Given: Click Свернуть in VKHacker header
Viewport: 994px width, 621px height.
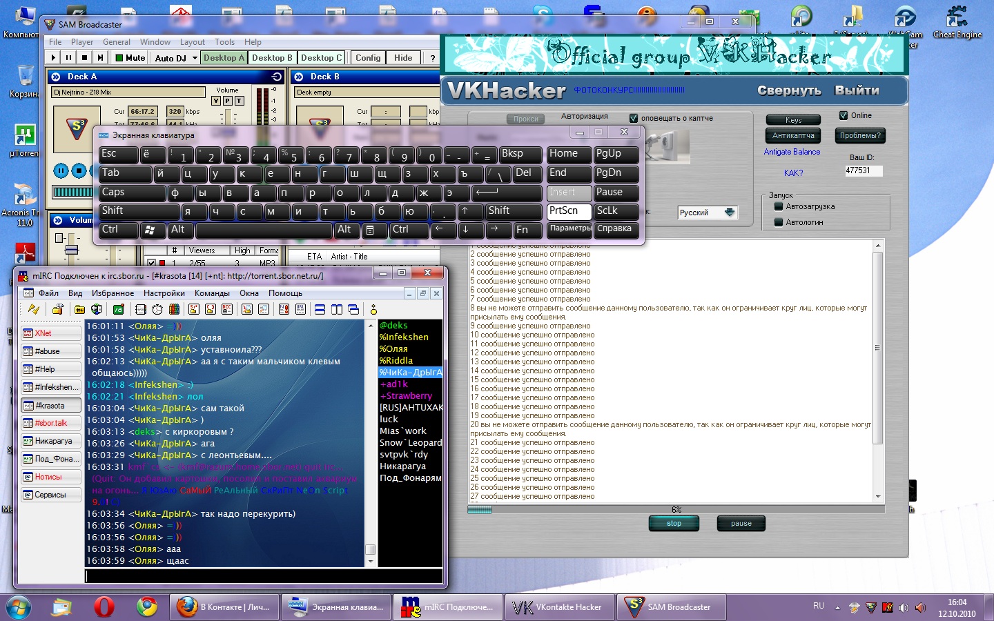Looking at the screenshot, I should coord(789,90).
